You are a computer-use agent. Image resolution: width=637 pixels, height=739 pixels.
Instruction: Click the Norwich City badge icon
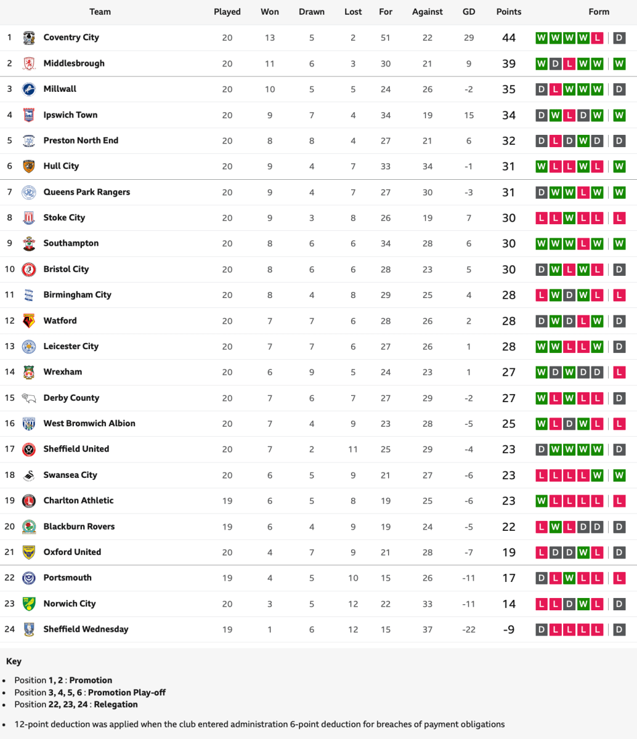(x=28, y=604)
